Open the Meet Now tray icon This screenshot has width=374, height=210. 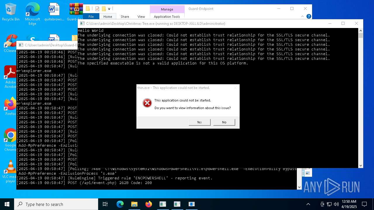pyautogui.click(x=322, y=204)
